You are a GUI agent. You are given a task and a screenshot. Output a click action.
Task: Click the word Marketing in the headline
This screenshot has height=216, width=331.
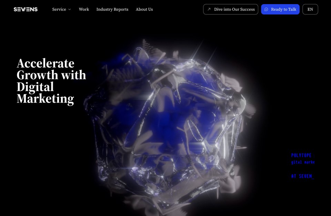45,99
